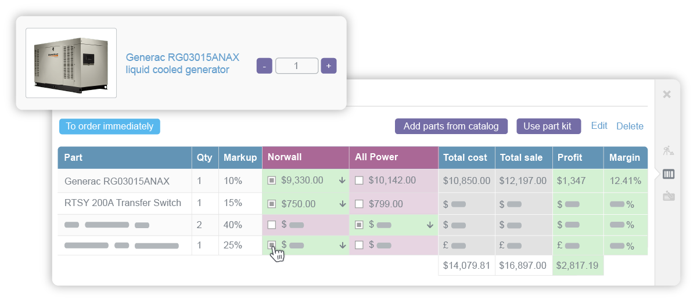Image resolution: width=697 pixels, height=303 pixels.
Task: Select the parts barcode icon in sidebar
Action: (668, 174)
